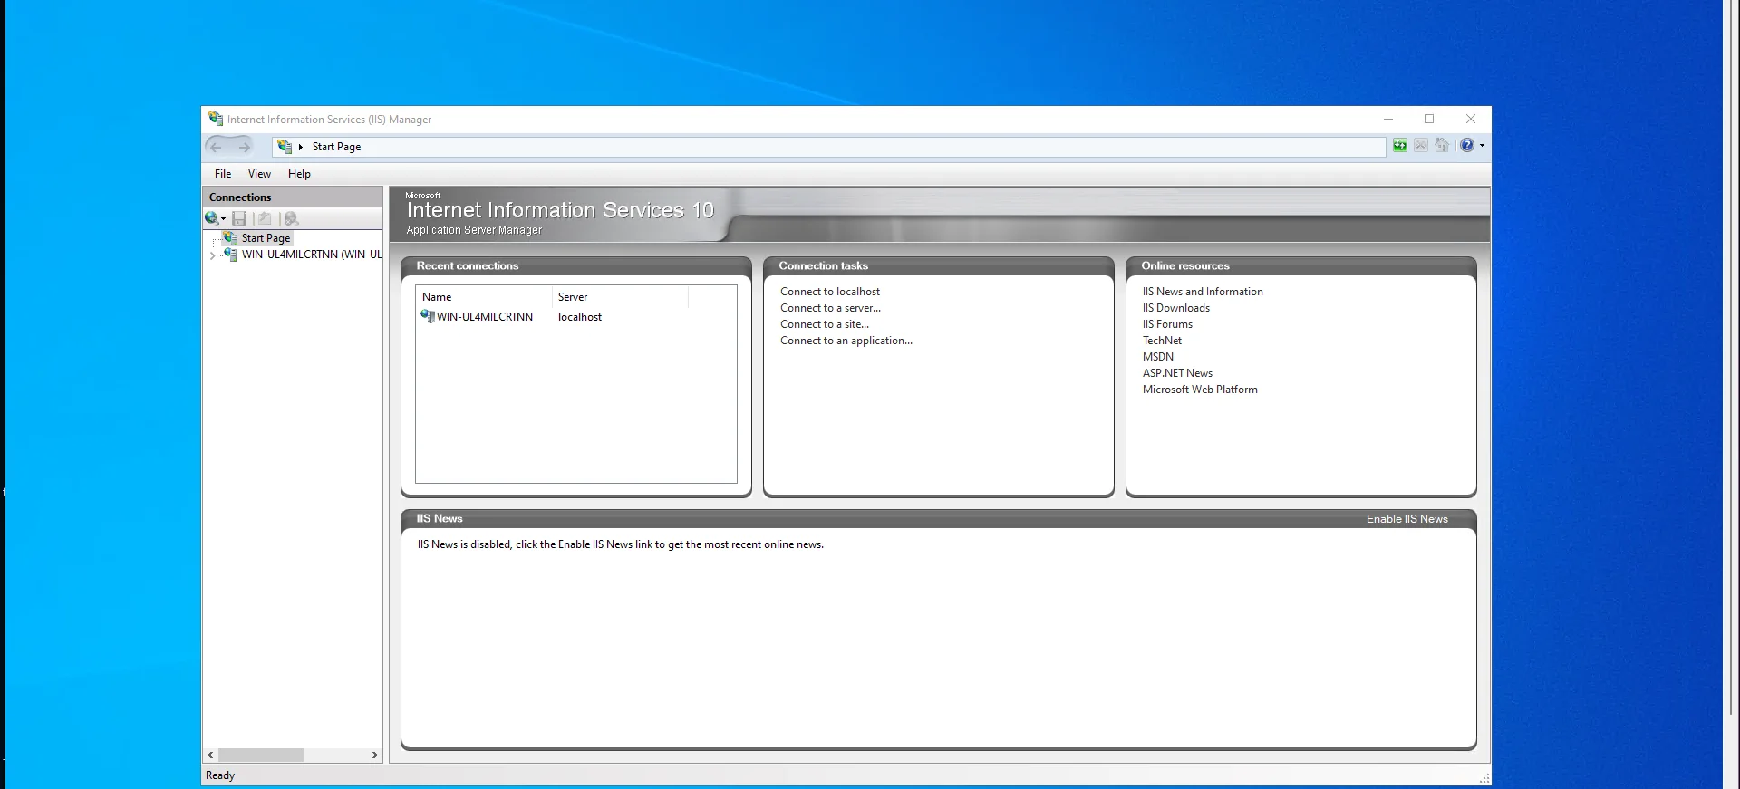The width and height of the screenshot is (1740, 789).
Task: Open the dropdown arrow next to Help icon
Action: point(1483,146)
